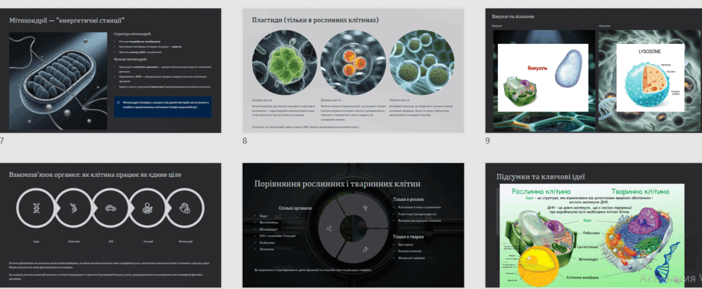This screenshot has width=702, height=289.
Task: Click the Спільні органели heading
Action: pyautogui.click(x=295, y=208)
